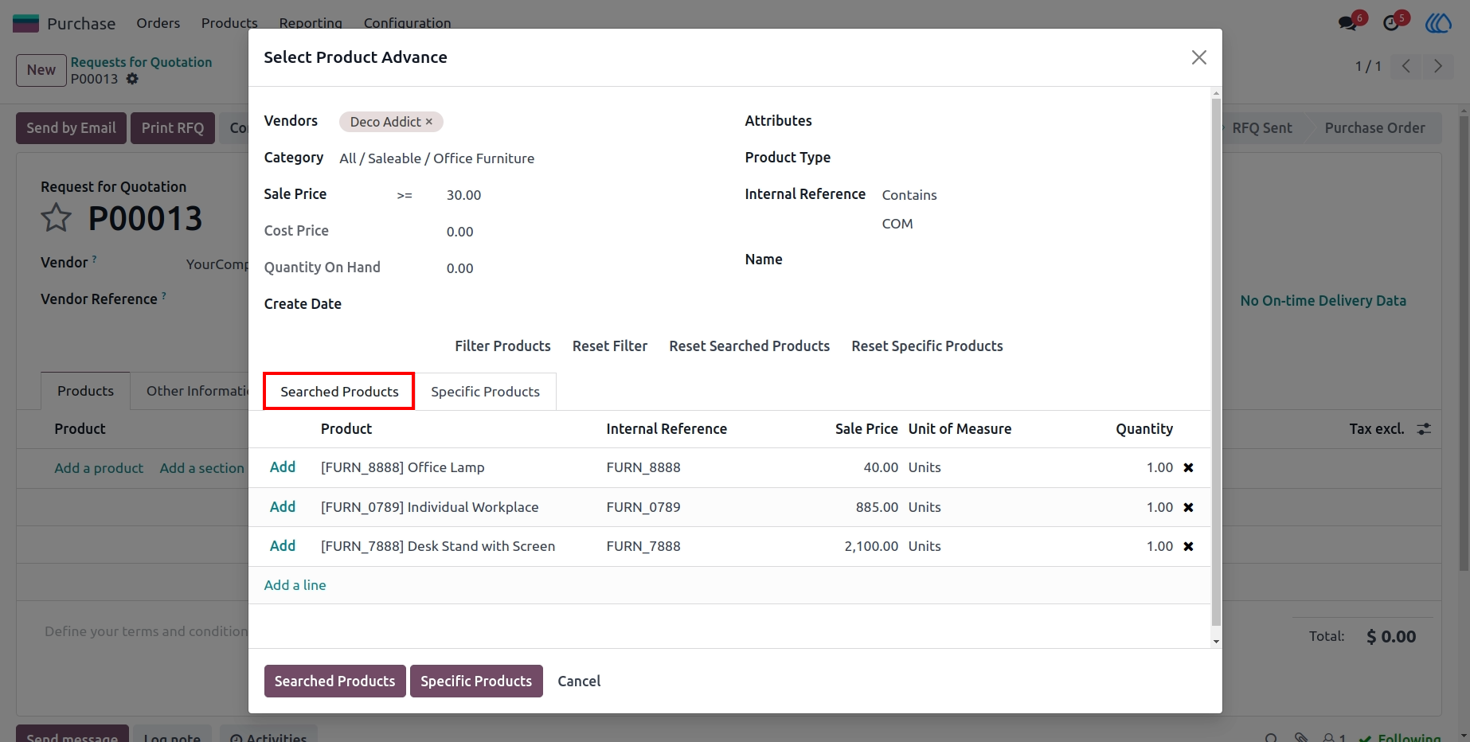Screen dimensions: 1470x742
Task: Open the Purchase app home icon
Action: point(25,23)
